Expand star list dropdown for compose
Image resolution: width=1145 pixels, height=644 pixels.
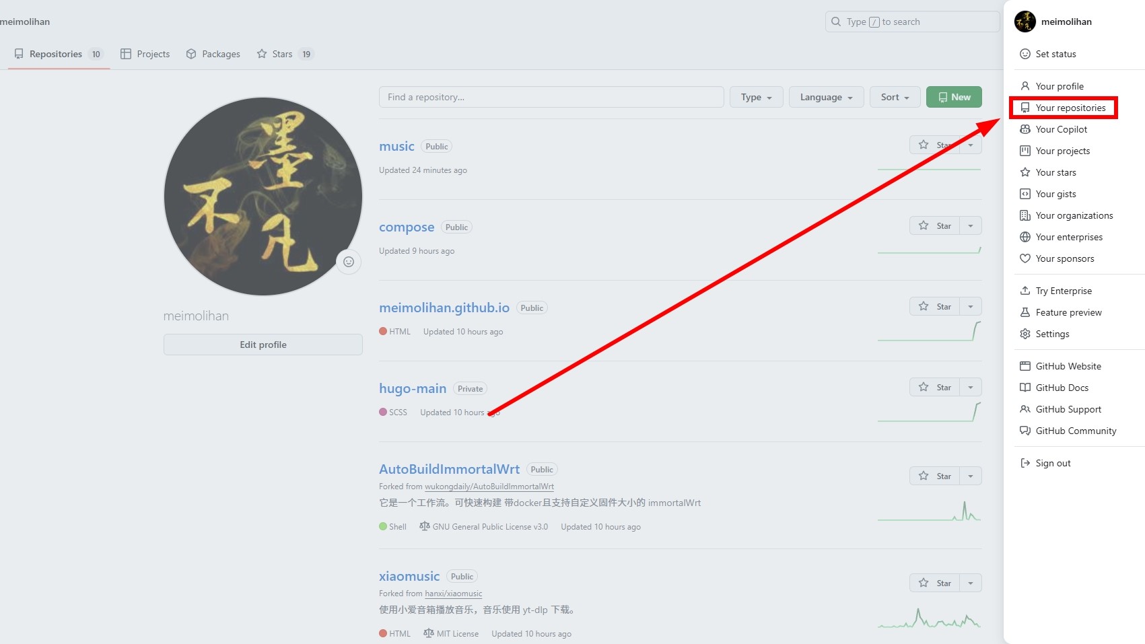coord(971,225)
